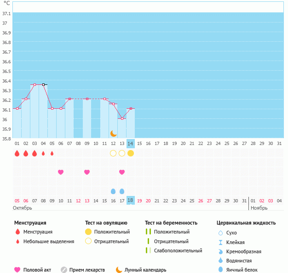Image resolution: width=288 pixels, height=273 pixels.
Task: Click the blue cervical fluid drop on day 12
Action: pos(113,191)
